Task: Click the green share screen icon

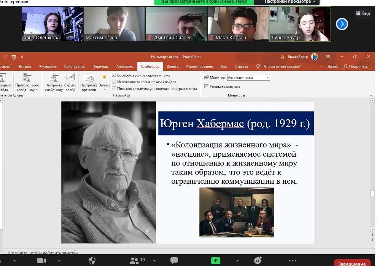Action: 216,261
